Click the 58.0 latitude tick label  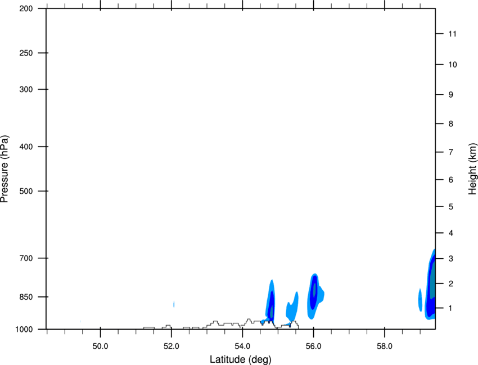(385, 346)
